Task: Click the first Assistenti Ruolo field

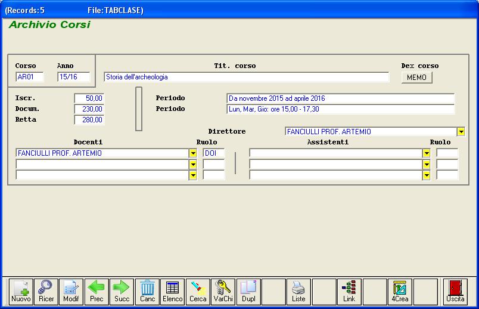Action: click(x=447, y=153)
